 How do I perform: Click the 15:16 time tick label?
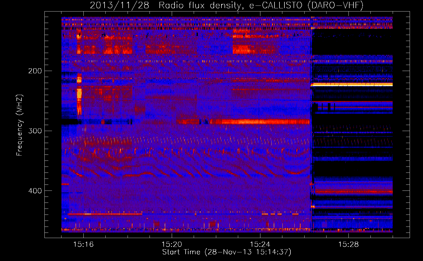pos(83,244)
